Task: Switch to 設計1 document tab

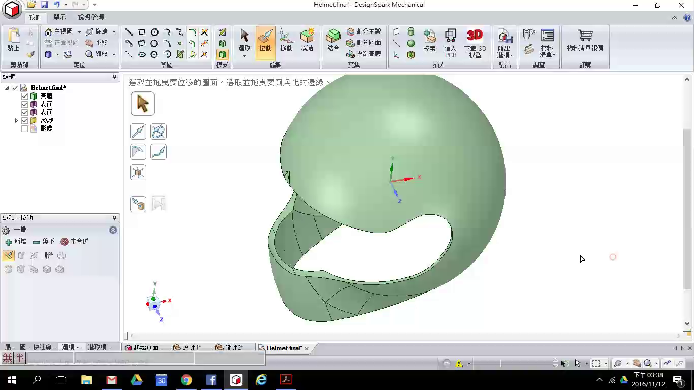Action: [187, 348]
